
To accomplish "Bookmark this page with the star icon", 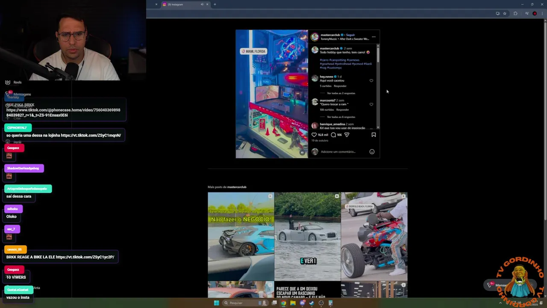I will click(505, 13).
